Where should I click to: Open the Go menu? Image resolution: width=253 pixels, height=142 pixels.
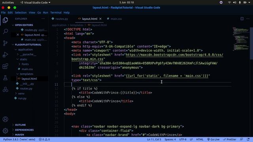[x=39, y=13]
